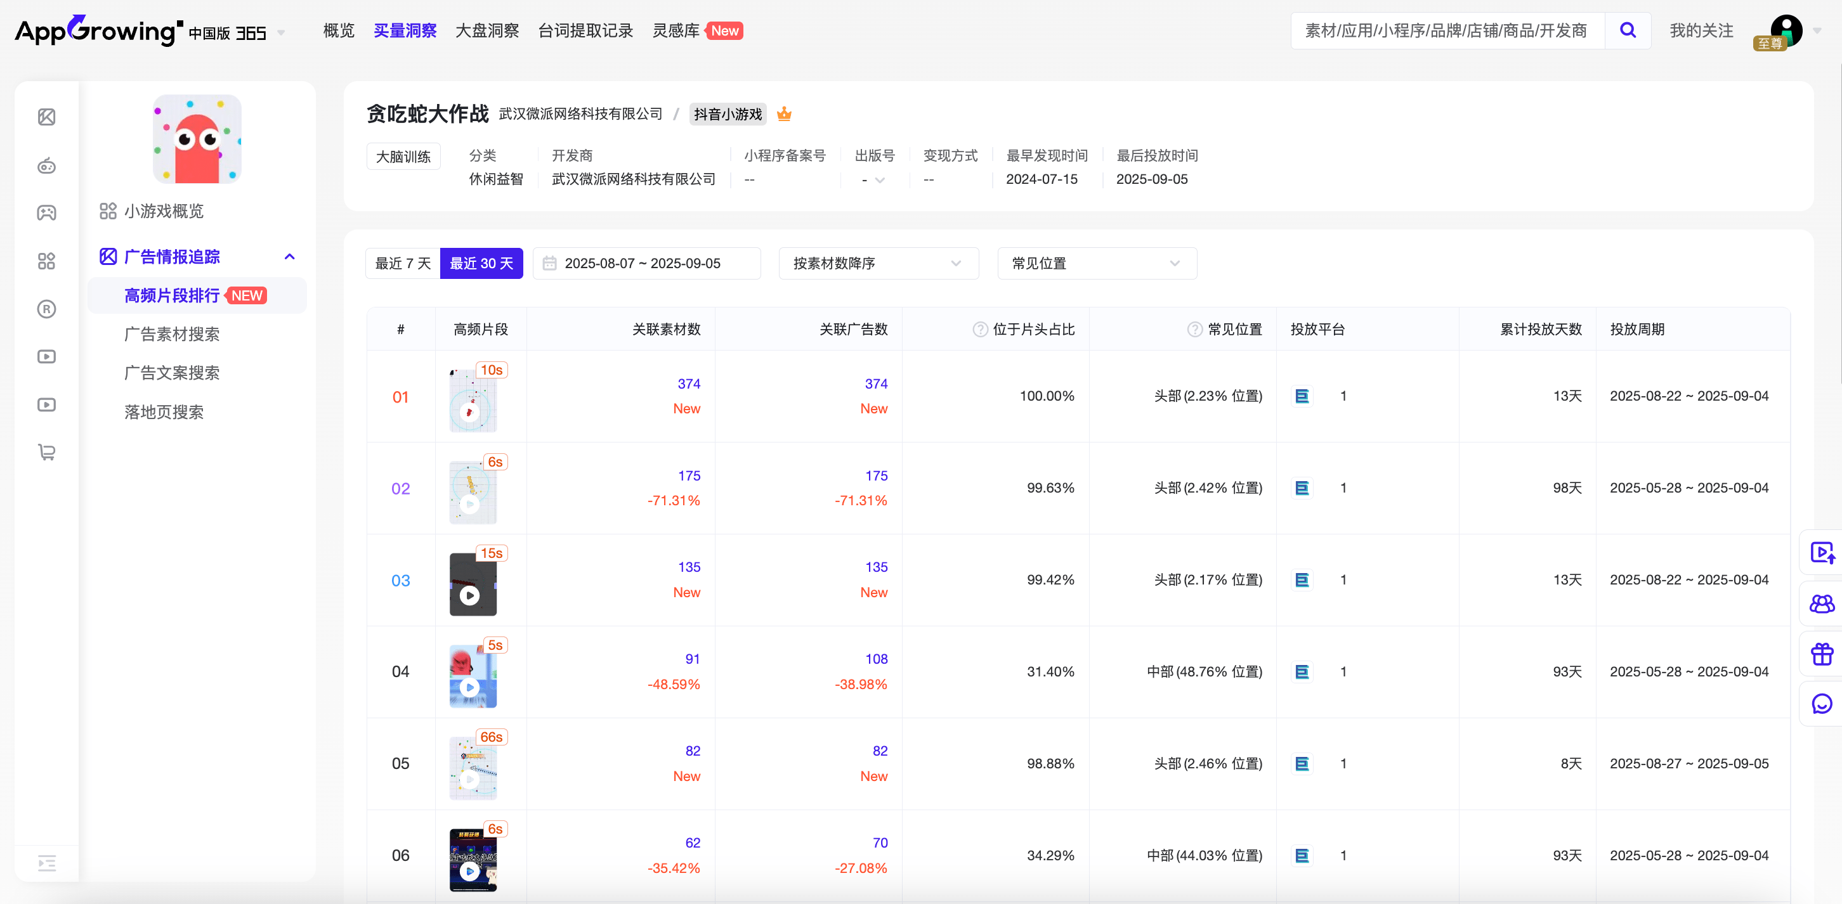Image resolution: width=1842 pixels, height=904 pixels.
Task: Select the 最近 30 天 range toggle
Action: pyautogui.click(x=481, y=263)
